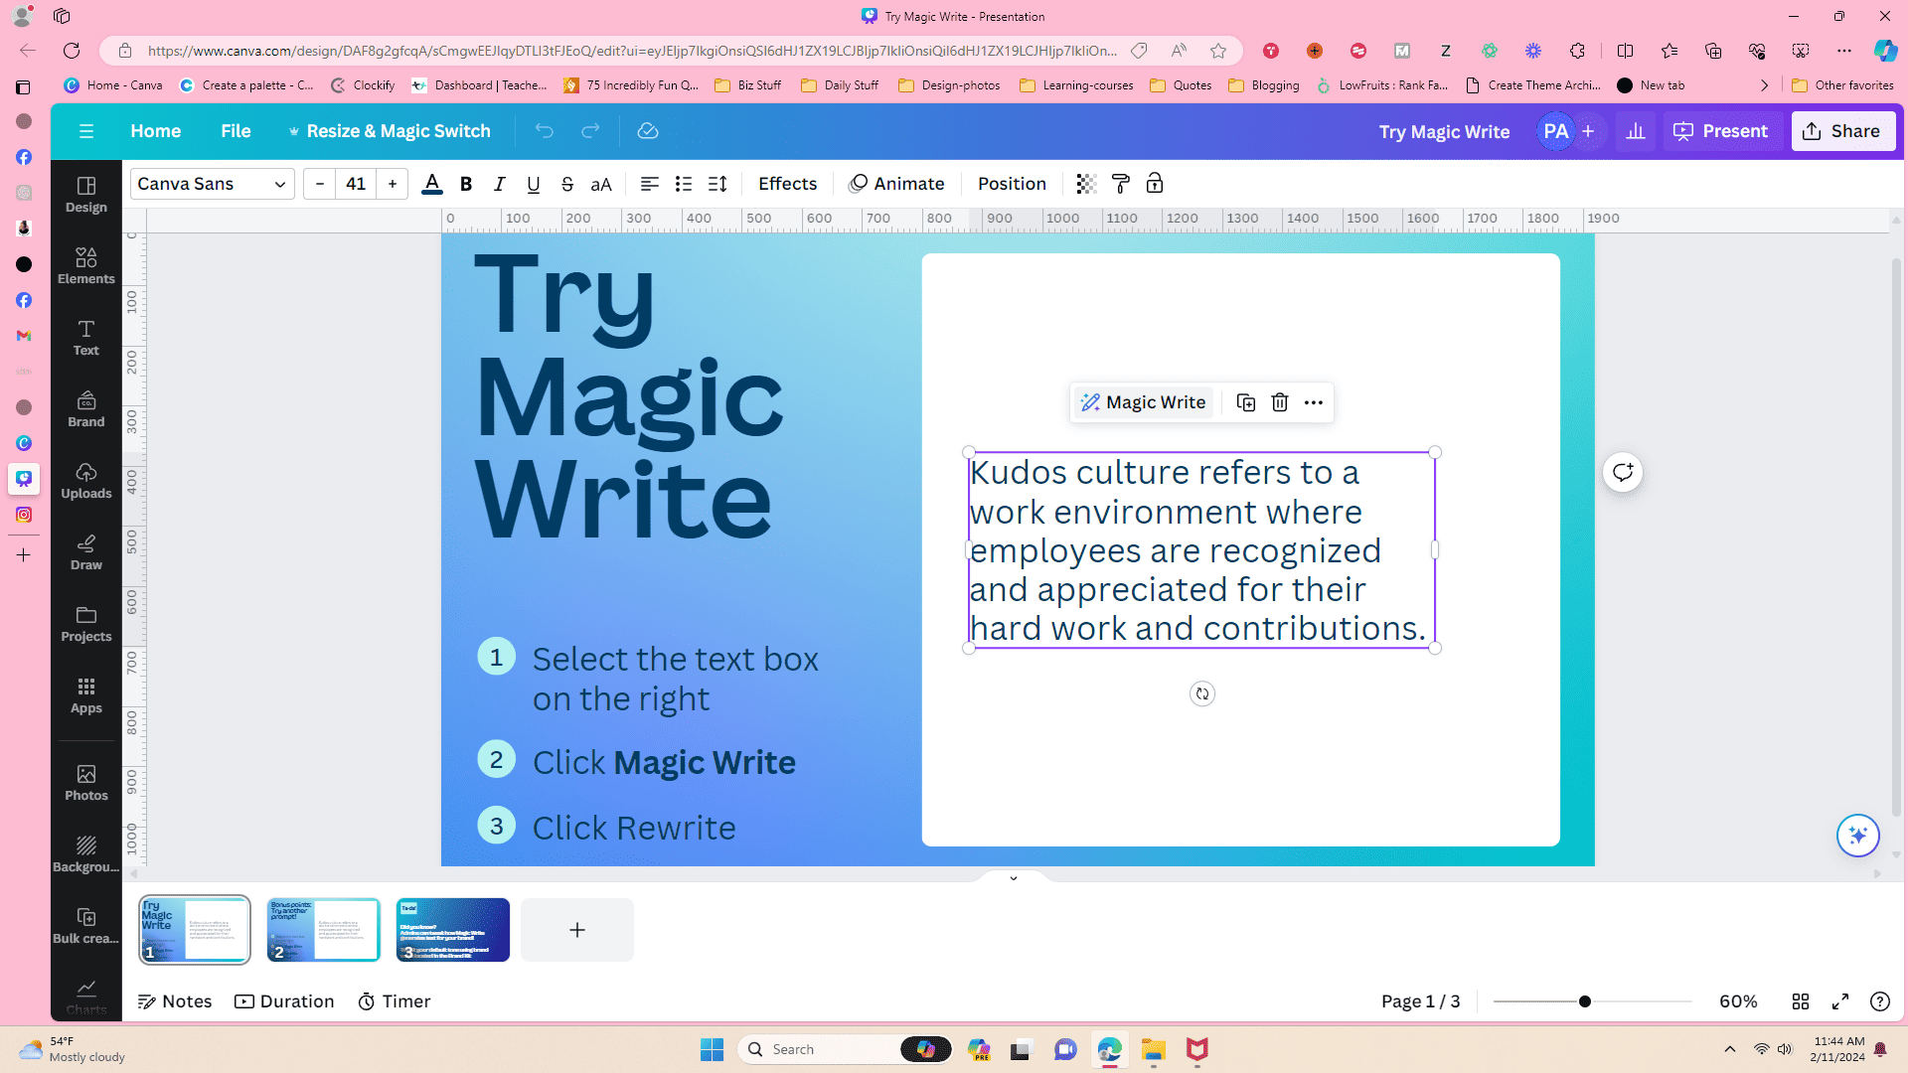
Task: Switch to the Notes tab
Action: pos(175,1000)
